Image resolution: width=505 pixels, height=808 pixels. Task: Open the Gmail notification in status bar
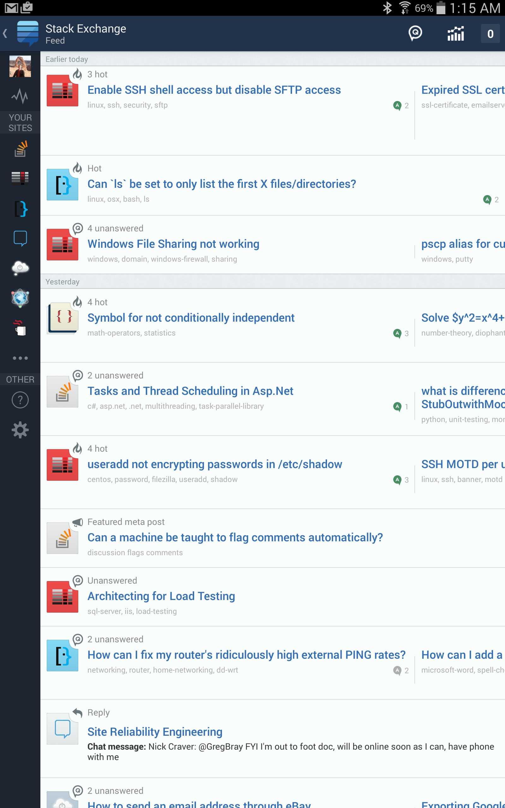[11, 8]
